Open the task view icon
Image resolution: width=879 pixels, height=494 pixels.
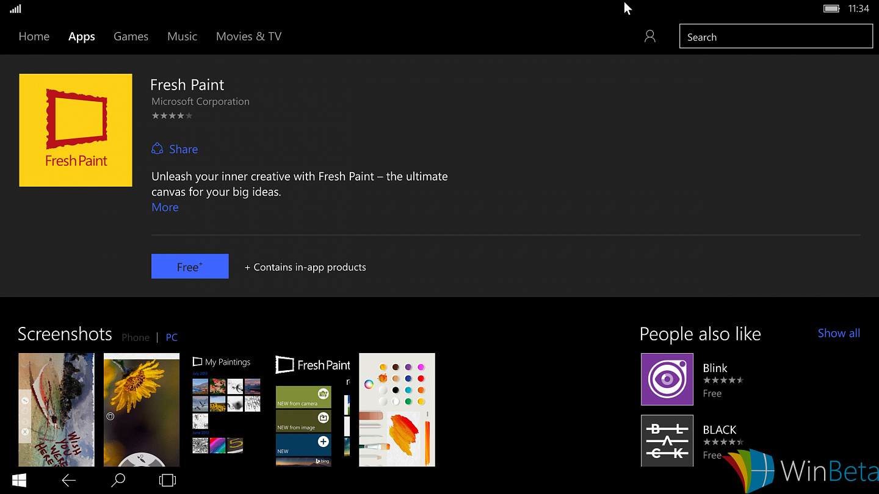[x=167, y=481]
